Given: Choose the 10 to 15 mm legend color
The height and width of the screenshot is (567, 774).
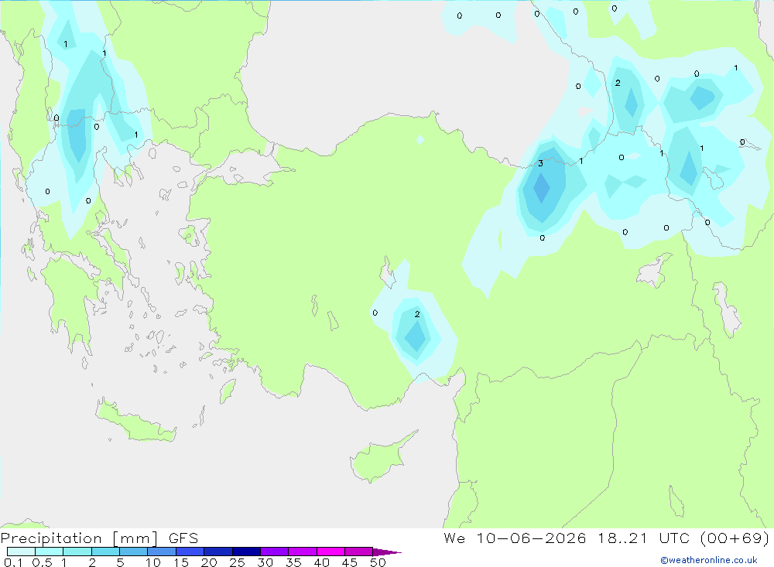Looking at the screenshot, I should pos(162,552).
